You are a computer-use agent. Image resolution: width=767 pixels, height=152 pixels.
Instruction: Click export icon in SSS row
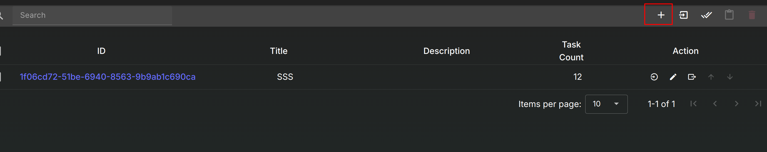point(692,77)
